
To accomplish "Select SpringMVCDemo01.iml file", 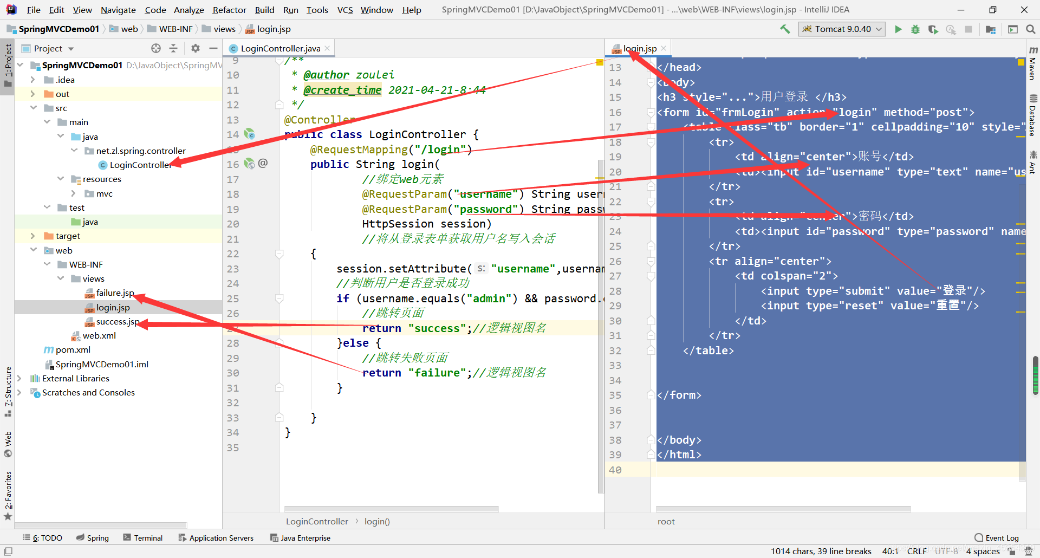I will (102, 364).
